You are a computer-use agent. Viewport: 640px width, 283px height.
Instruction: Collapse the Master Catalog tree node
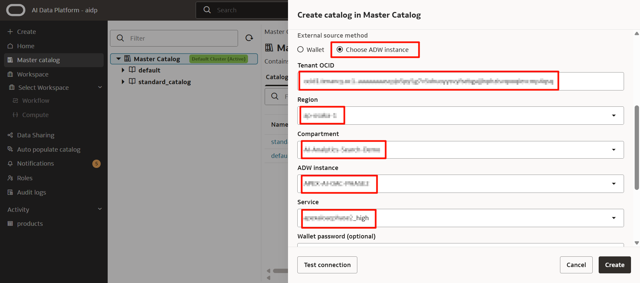118,59
